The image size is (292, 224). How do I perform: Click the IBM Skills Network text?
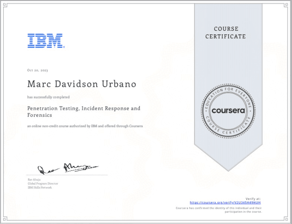(40, 187)
